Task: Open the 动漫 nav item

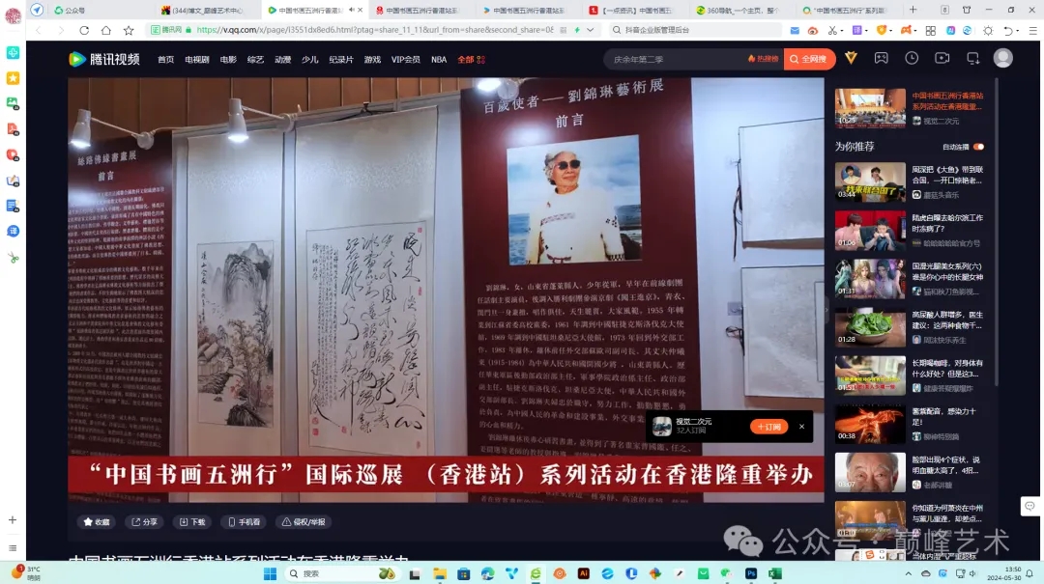Action: (283, 59)
